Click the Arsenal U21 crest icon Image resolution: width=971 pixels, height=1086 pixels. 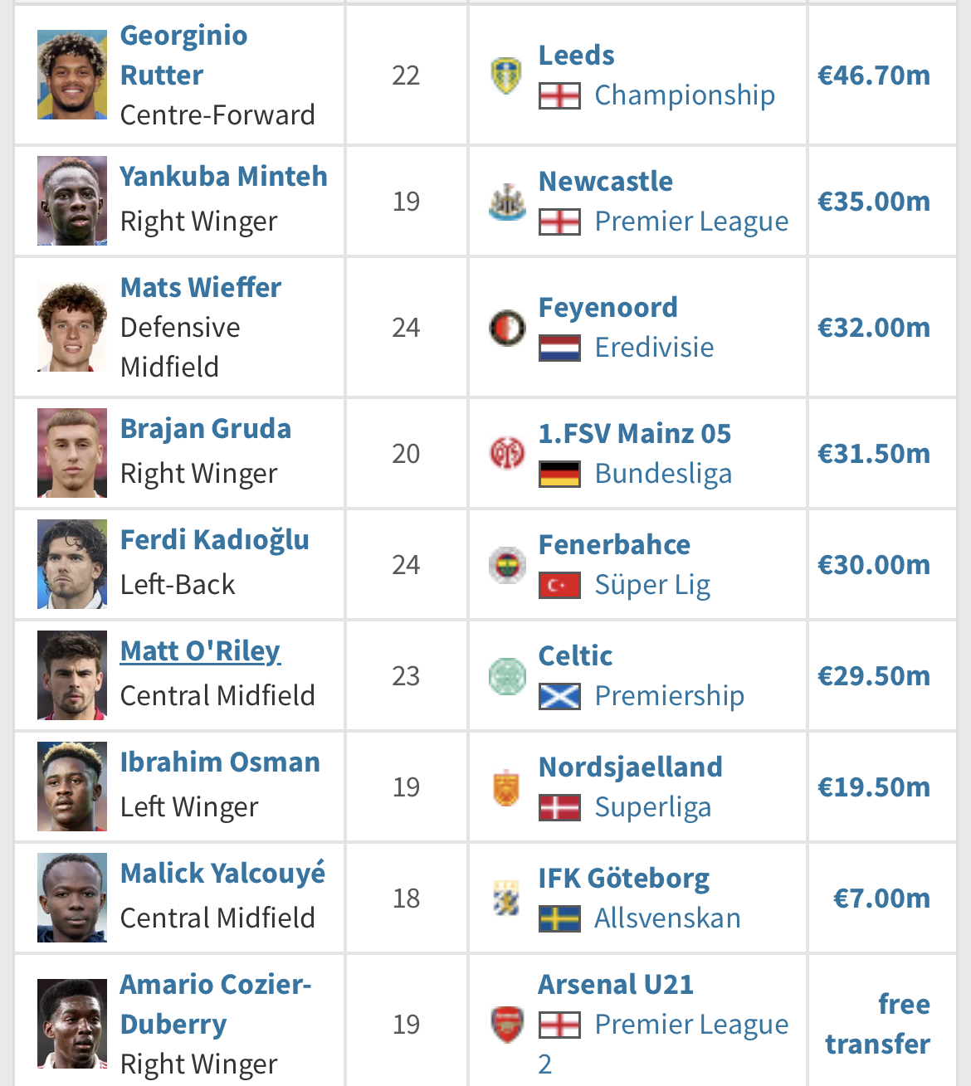point(506,1025)
